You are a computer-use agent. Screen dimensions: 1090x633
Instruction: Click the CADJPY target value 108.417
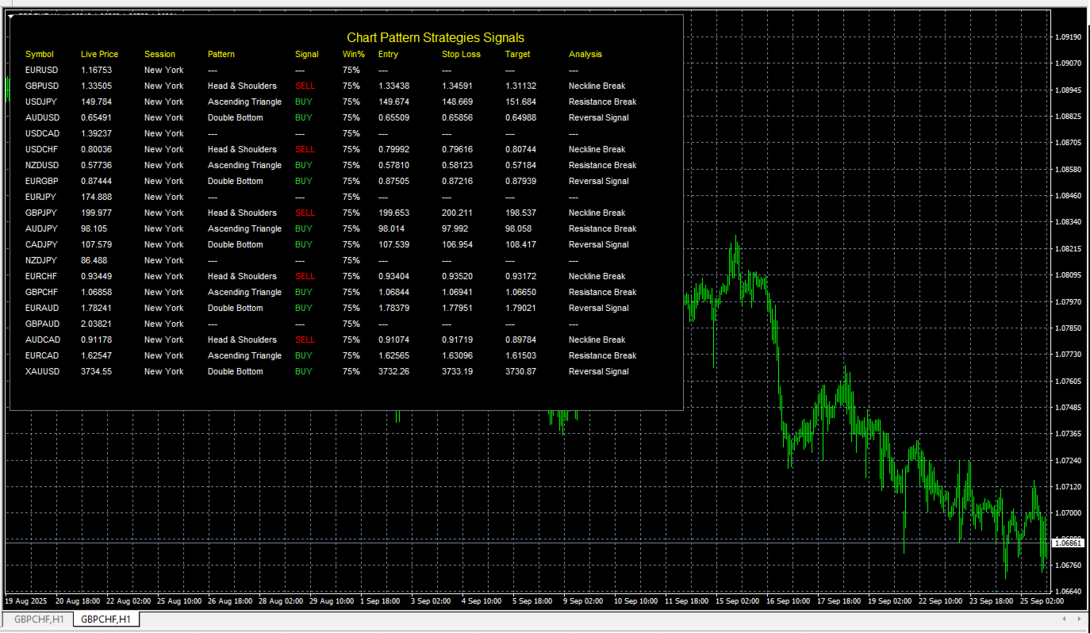coord(521,244)
